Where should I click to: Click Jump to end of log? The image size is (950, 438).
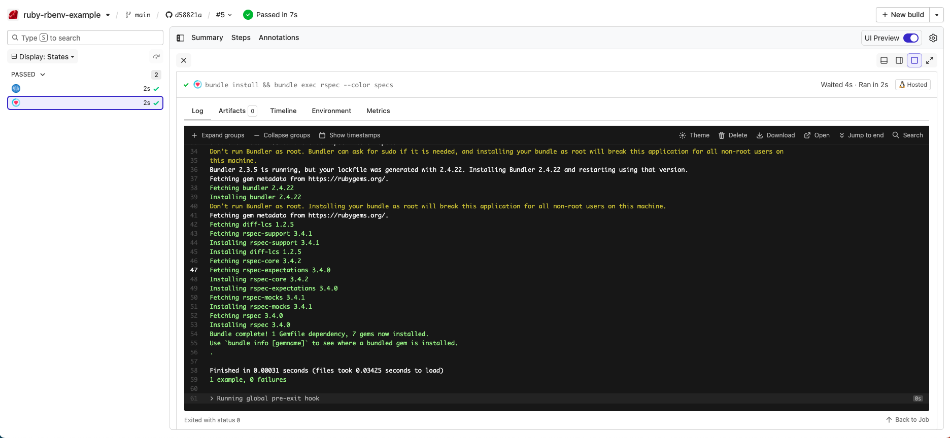[861, 135]
